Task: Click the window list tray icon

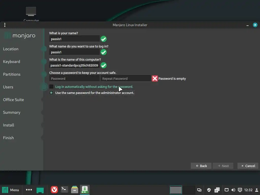Action: (199, 190)
